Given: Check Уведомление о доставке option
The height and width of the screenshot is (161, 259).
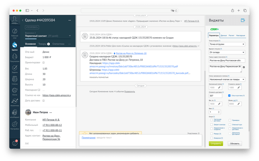Looking at the screenshot, I should [x=230, y=129].
